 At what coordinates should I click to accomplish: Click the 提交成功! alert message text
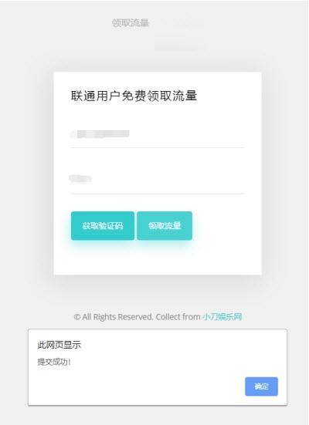click(54, 362)
